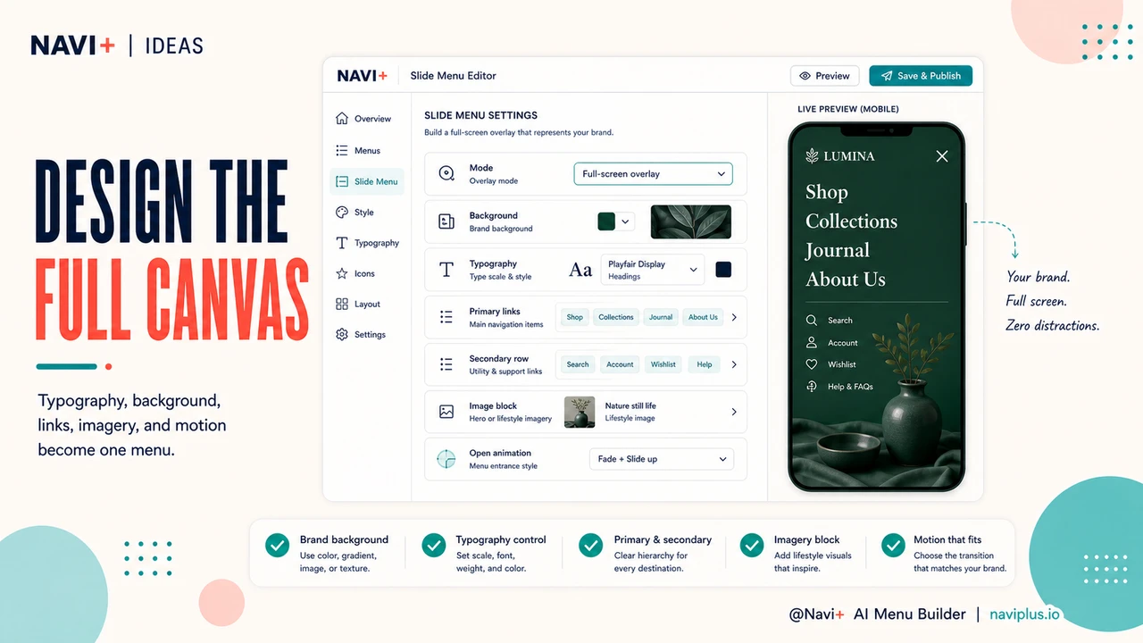
Task: Expand the Primary links row chevron
Action: pyautogui.click(x=734, y=317)
